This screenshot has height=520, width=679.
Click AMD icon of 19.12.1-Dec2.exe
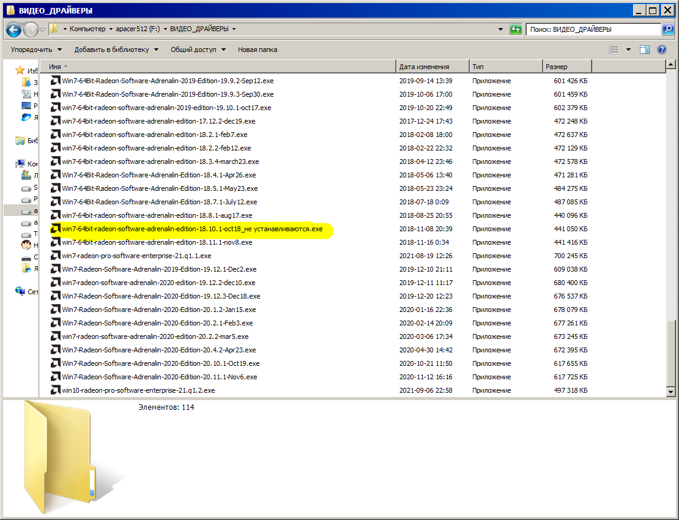(56, 269)
